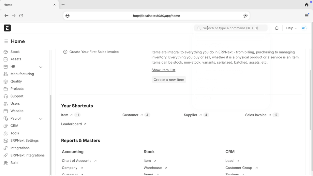The width and height of the screenshot is (313, 176).
Task: Expand the Payroll sidebar section chevron
Action: pyautogui.click(x=41, y=119)
